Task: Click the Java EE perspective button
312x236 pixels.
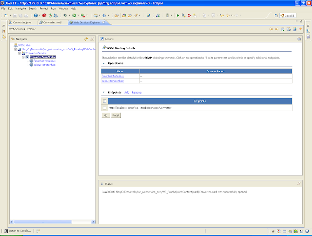Action: pyautogui.click(x=288, y=16)
